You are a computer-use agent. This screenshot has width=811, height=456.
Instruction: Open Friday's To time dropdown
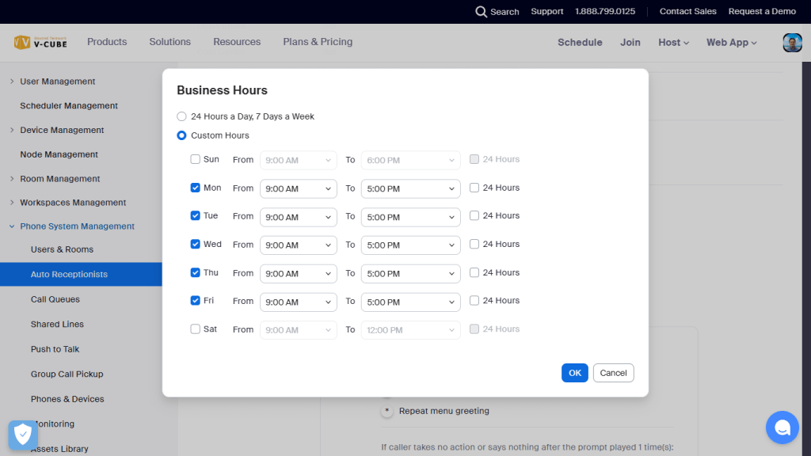410,302
